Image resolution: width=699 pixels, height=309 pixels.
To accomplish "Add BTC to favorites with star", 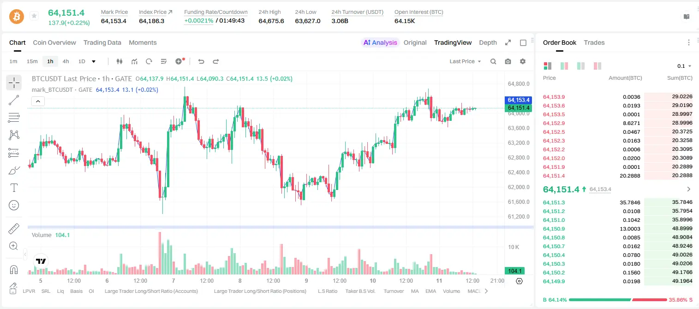I will click(x=34, y=16).
